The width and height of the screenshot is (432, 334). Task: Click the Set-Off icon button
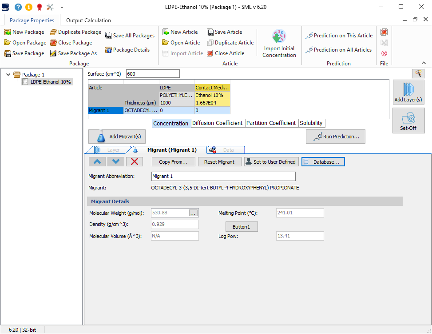(x=408, y=118)
